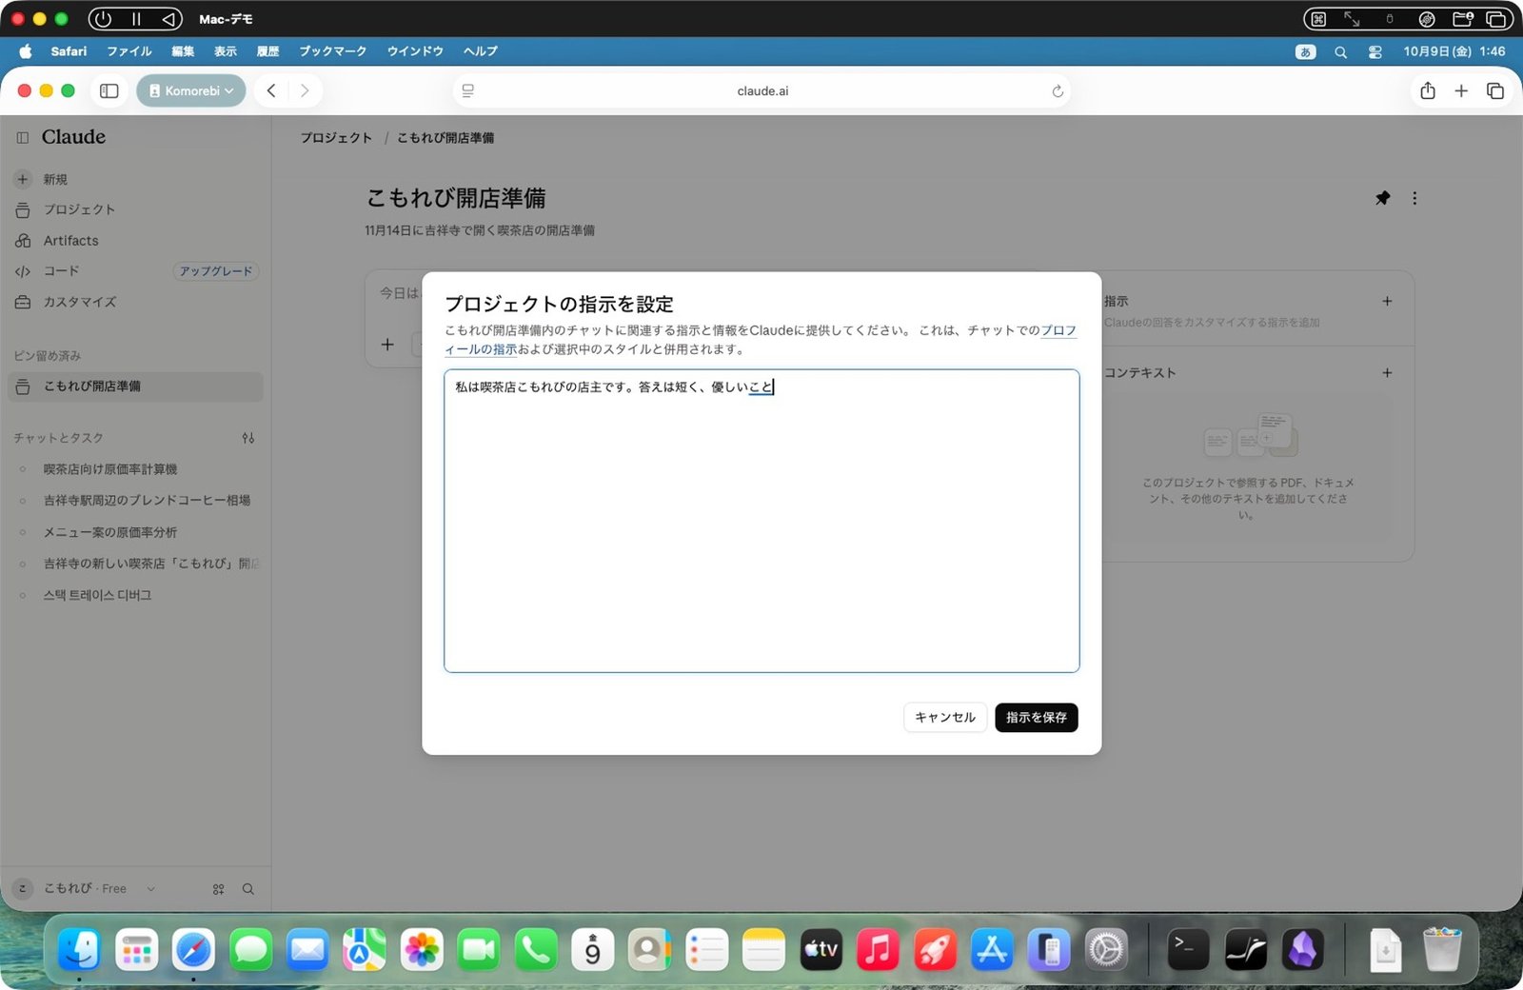
Task: Open the ウインドウ menu
Action: coord(415,51)
